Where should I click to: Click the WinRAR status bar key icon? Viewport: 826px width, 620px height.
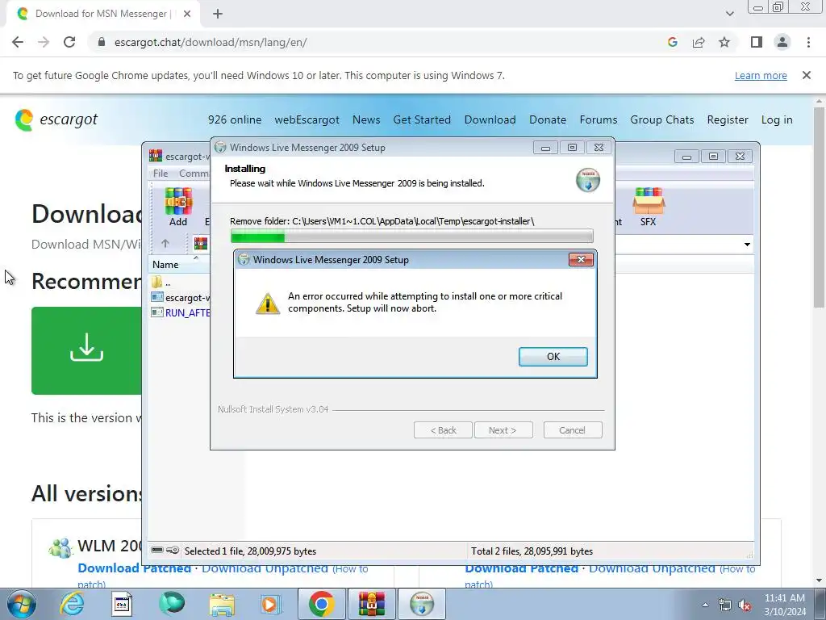tap(173, 550)
